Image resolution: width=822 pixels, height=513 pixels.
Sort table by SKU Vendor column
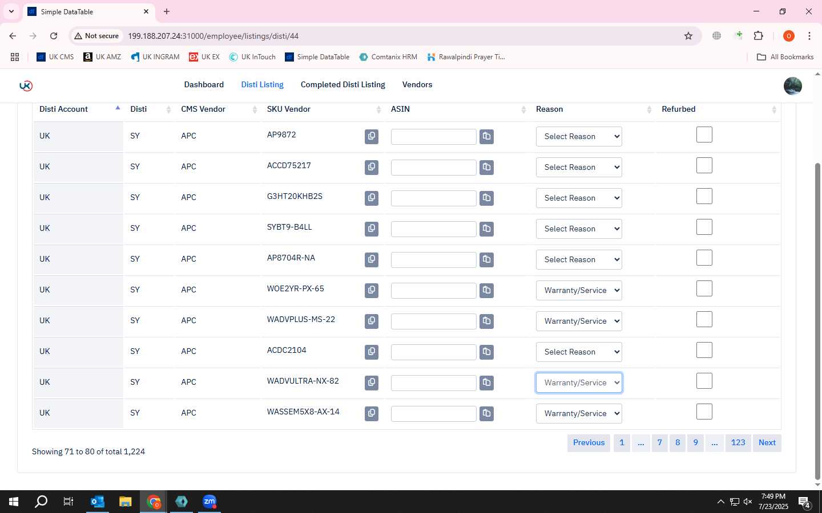323,109
